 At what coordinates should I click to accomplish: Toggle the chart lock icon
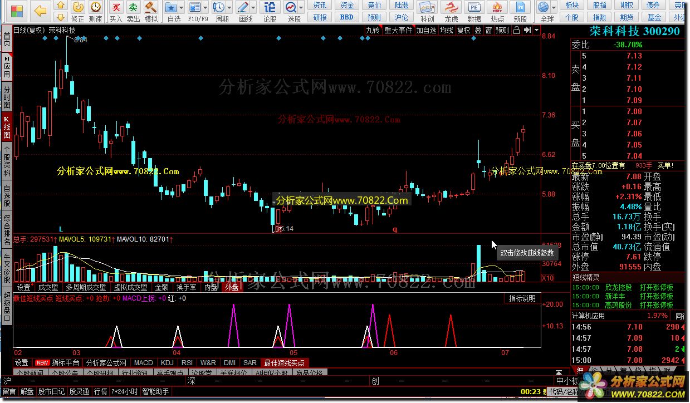517,30
